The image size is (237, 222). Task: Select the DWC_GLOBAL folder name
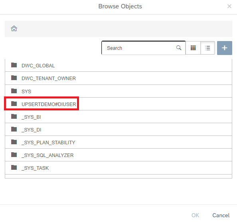point(38,66)
